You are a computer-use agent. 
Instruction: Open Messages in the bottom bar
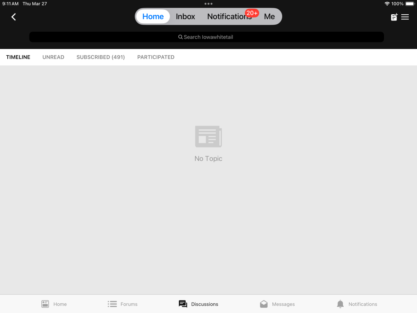(277, 304)
